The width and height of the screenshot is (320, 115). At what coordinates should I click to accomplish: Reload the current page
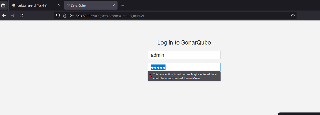(x=22, y=15)
